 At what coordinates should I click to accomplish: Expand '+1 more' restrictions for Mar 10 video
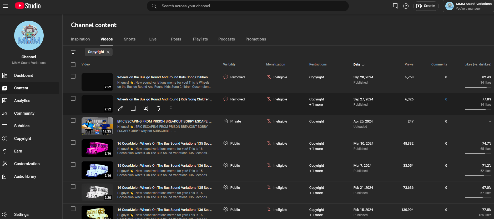[316, 149]
